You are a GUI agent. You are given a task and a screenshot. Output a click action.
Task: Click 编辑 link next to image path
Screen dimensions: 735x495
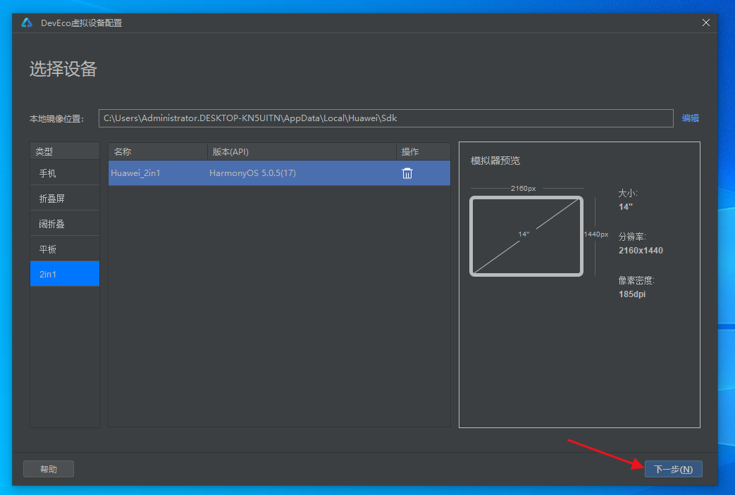[x=690, y=118]
